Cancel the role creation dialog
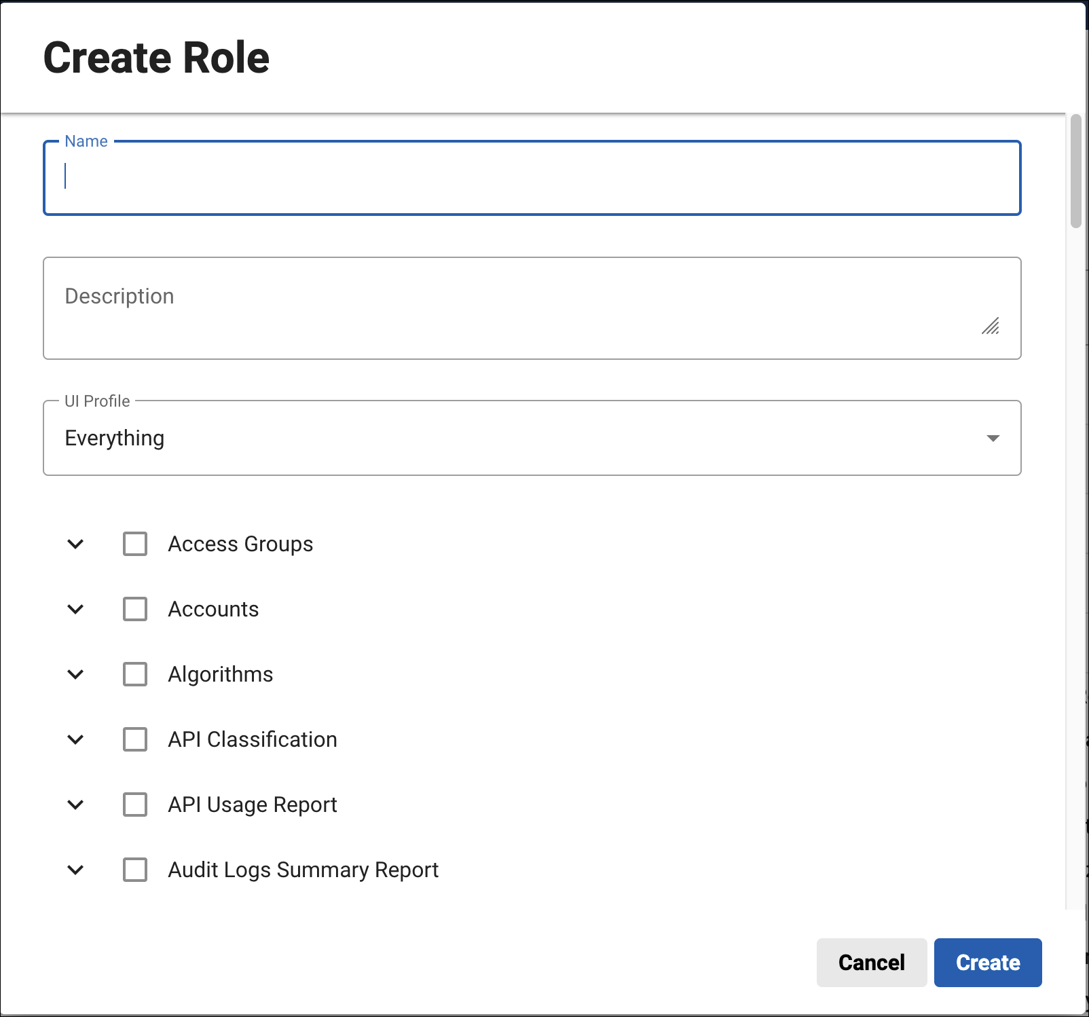This screenshot has height=1017, width=1089. tap(871, 962)
